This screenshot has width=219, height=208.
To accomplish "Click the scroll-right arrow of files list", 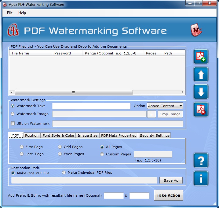I will [182, 92].
